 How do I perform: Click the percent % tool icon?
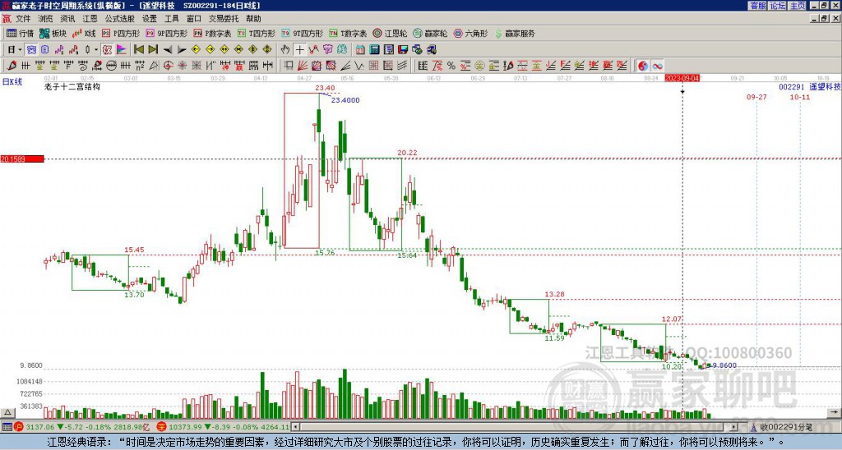(x=451, y=66)
